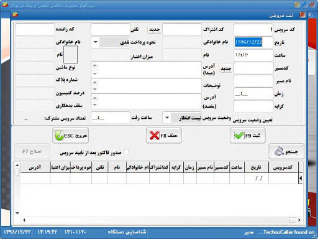Open the service status dropdown
Viewport: 318px width, 239px height.
tap(167, 118)
